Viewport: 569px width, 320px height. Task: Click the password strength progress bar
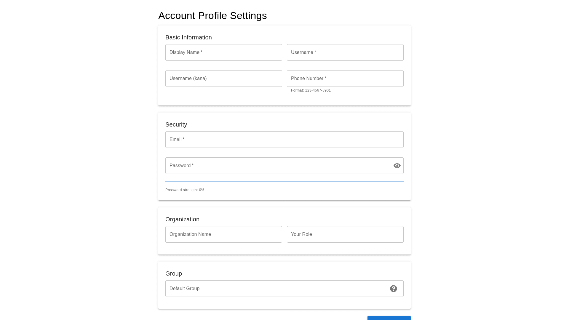coord(284,182)
